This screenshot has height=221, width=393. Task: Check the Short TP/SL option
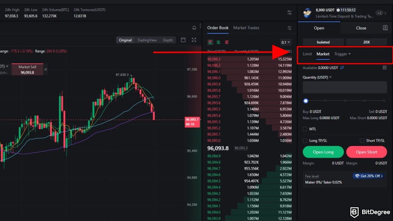pyautogui.click(x=362, y=141)
